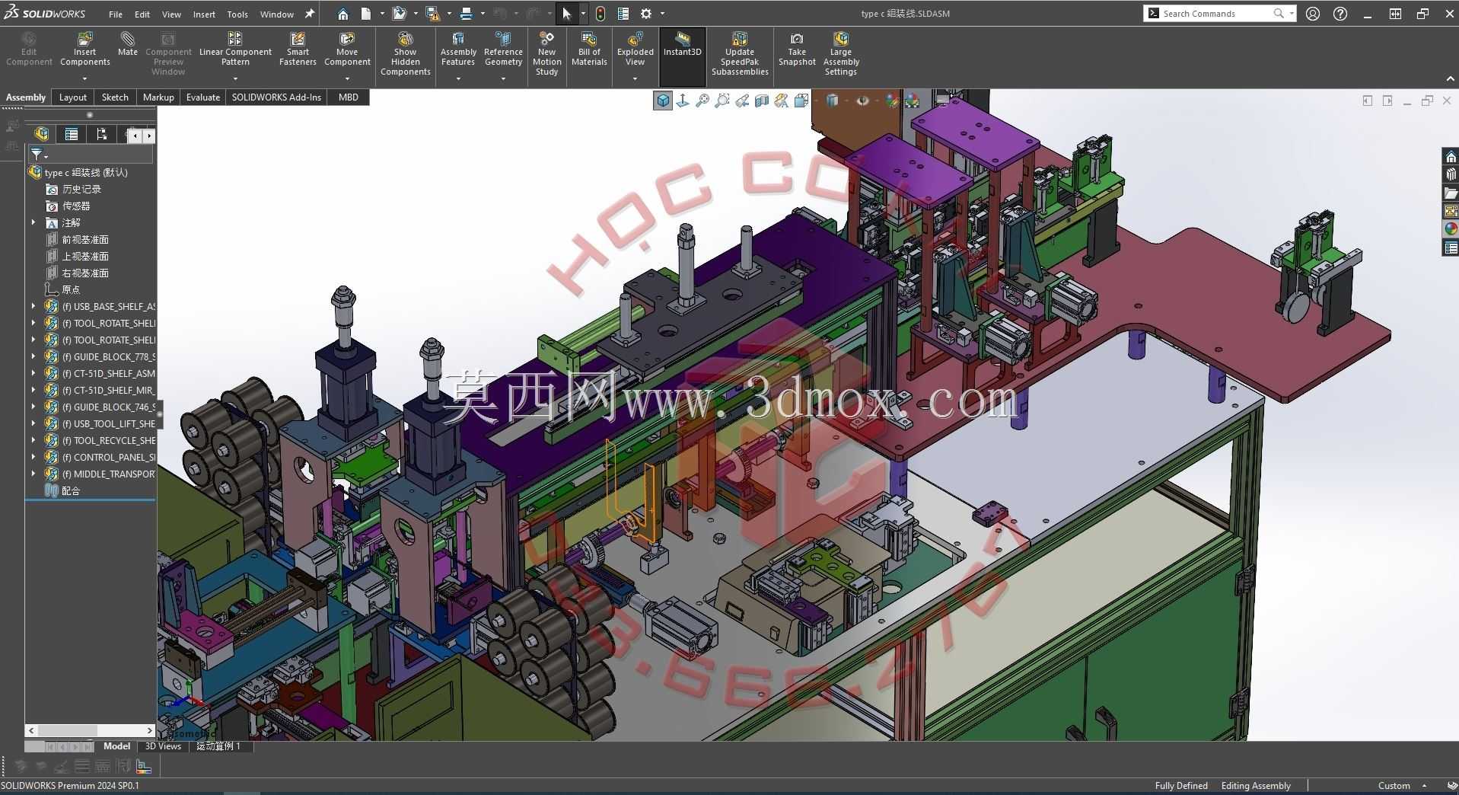Viewport: 1459px width, 795px height.
Task: Click the Print icon in top toolbar
Action: point(467,14)
